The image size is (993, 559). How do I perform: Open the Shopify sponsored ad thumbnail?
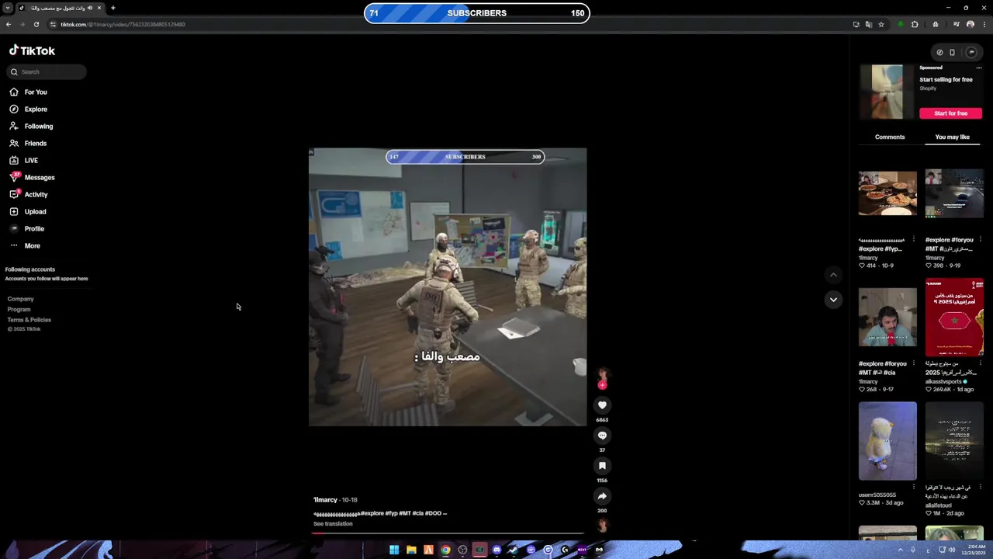(x=887, y=92)
